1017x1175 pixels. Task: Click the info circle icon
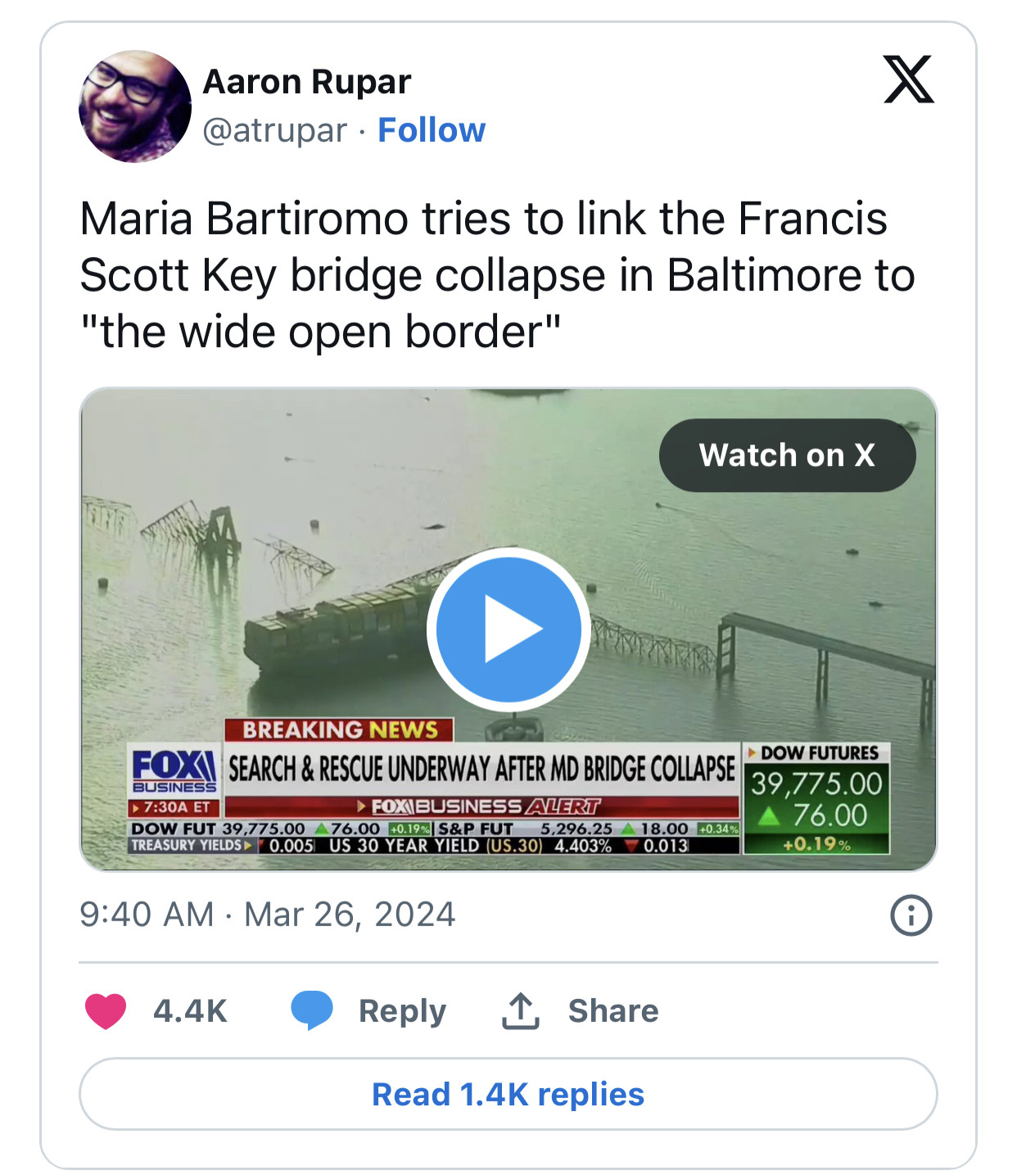pyautogui.click(x=911, y=915)
